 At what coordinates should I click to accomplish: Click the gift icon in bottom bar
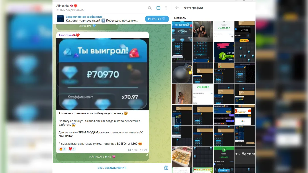click(166, 168)
